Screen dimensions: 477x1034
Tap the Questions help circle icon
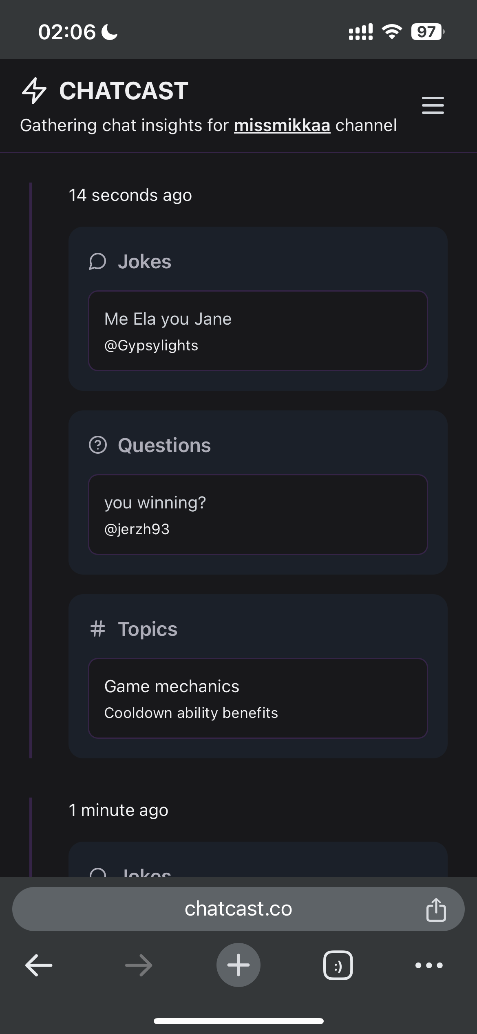(97, 445)
